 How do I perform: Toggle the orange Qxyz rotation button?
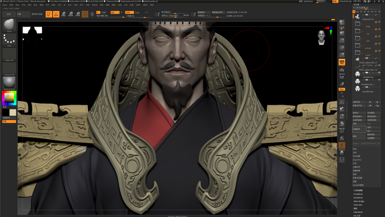[x=342, y=89]
